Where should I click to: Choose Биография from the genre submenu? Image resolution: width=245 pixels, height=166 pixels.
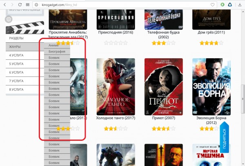57,52
